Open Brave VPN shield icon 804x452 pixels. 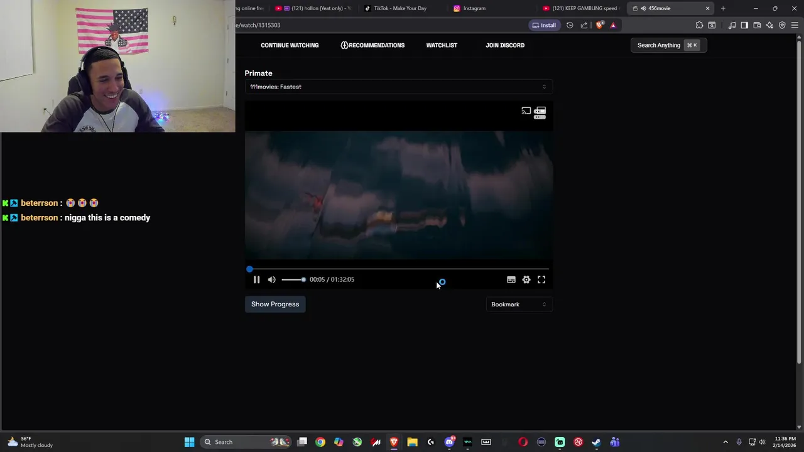click(x=782, y=25)
